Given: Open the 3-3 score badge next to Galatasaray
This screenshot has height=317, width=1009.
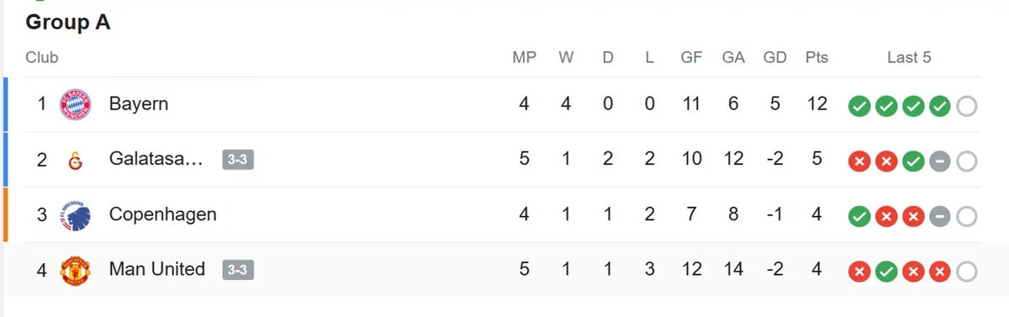Looking at the screenshot, I should tap(238, 160).
